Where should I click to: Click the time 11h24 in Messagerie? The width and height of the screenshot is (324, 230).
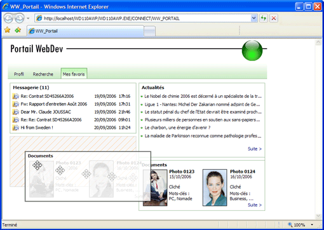(125, 128)
